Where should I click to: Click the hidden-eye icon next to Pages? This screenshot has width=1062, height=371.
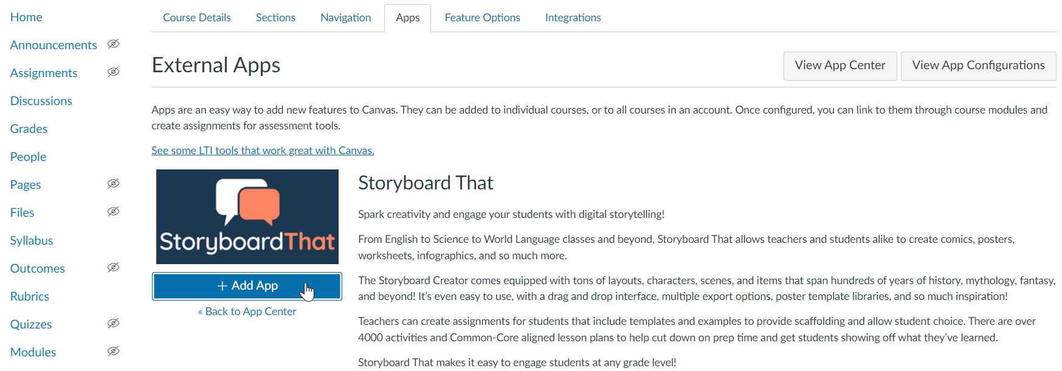113,184
